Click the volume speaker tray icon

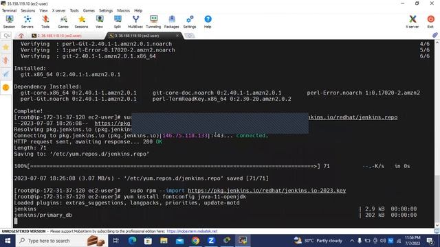383,241
